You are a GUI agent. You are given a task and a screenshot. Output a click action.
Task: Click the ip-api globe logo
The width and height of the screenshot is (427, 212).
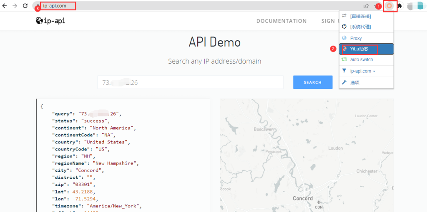click(50, 21)
